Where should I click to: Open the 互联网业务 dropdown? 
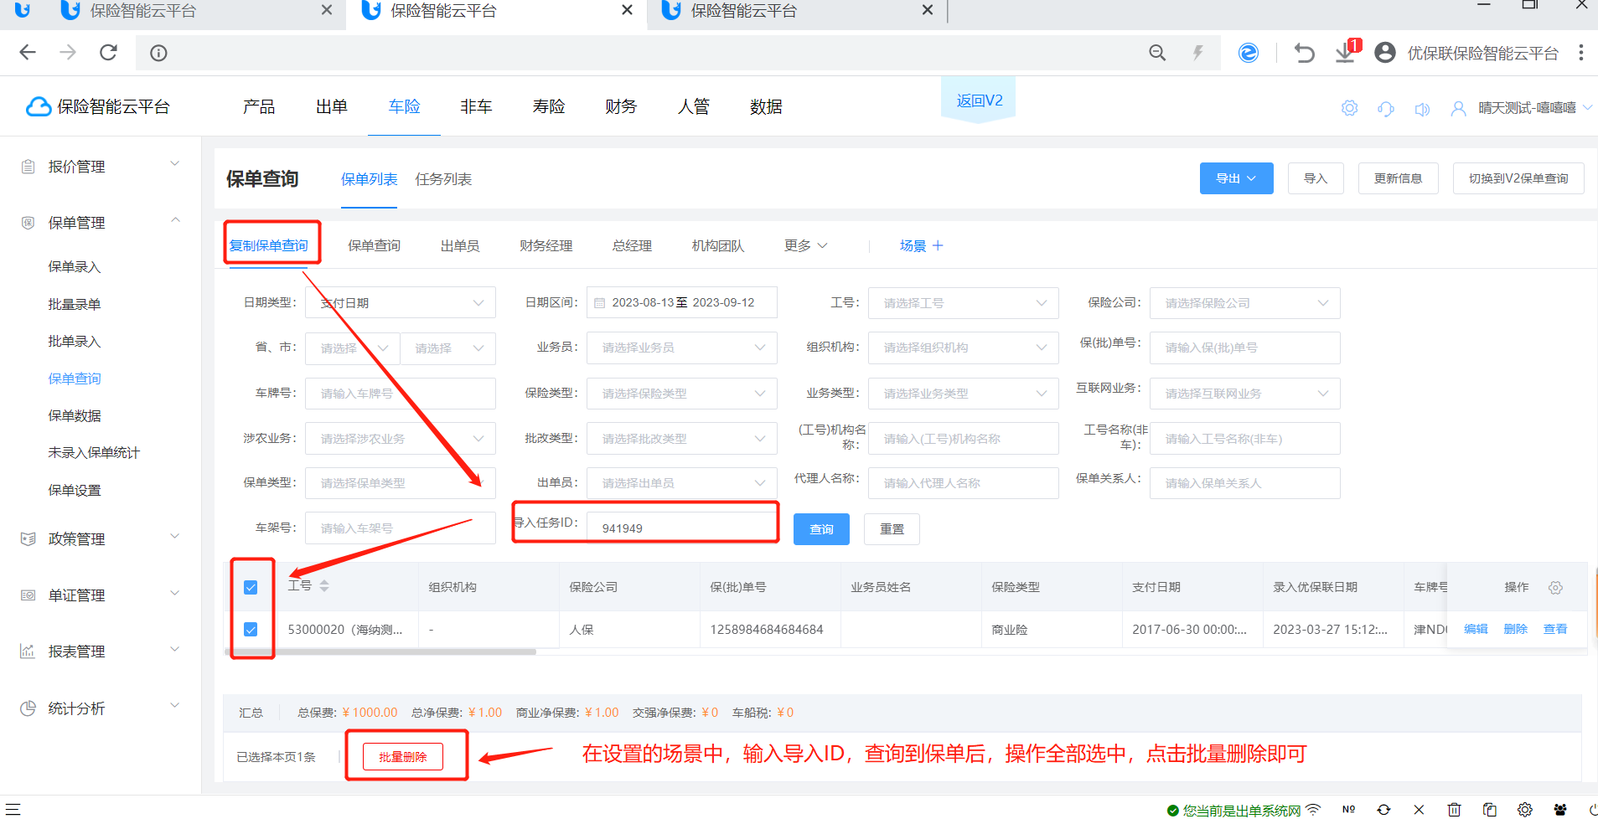point(1245,394)
